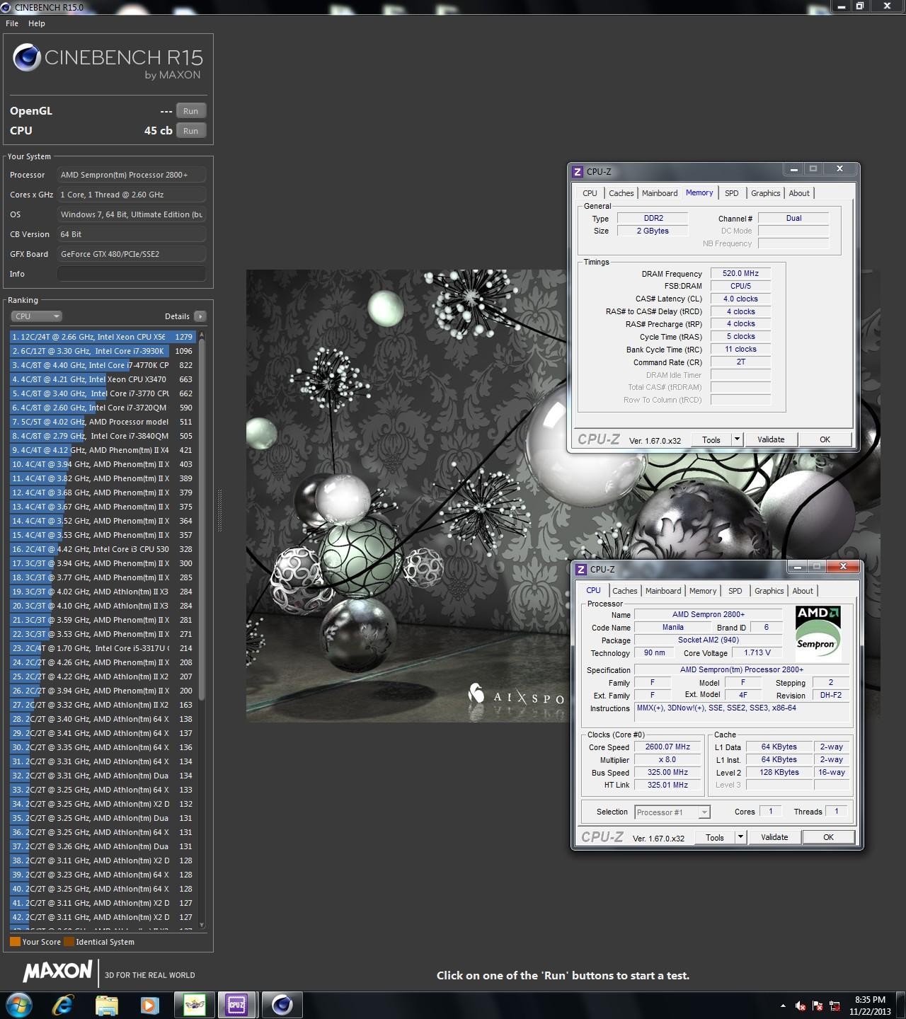The image size is (906, 1019).
Task: Click Tools button in lower CPU-Z window
Action: (715, 837)
